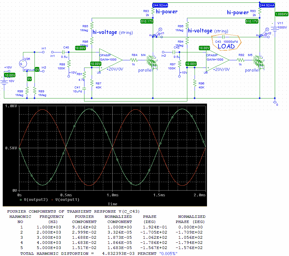Click the M5 MOSFET symbol
289x256 pixels.
[259, 62]
